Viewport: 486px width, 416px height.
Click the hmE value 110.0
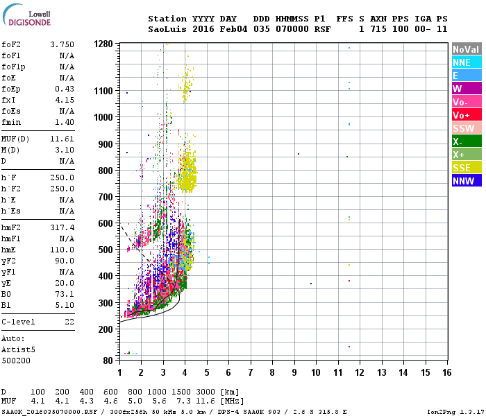(x=62, y=250)
